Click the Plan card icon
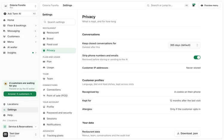This screenshot has height=140, width=224. point(44,61)
